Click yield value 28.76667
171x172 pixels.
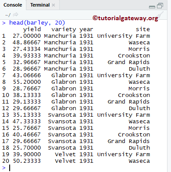27,89
